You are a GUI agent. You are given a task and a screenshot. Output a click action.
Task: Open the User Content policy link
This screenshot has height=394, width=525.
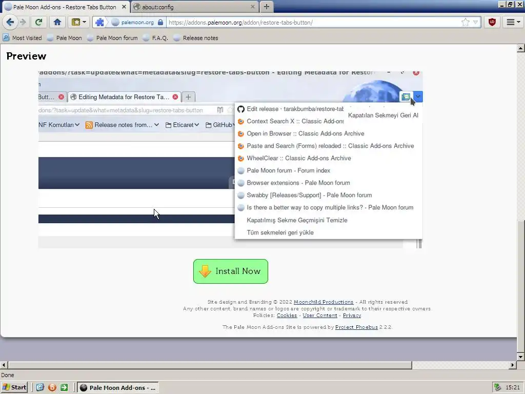tap(320, 316)
